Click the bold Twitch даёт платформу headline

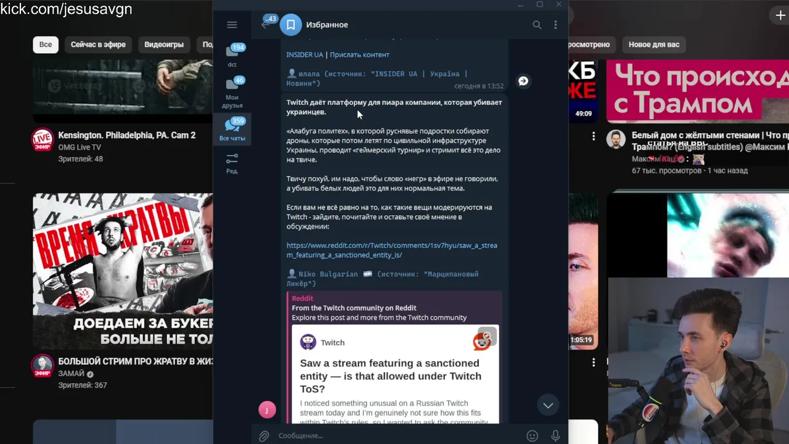pos(394,107)
